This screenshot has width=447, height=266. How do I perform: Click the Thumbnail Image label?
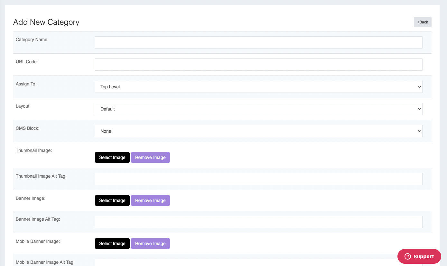coord(34,150)
